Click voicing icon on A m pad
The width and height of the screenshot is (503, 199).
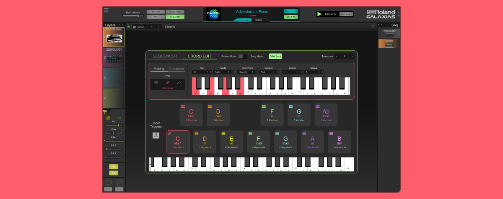click(x=304, y=134)
